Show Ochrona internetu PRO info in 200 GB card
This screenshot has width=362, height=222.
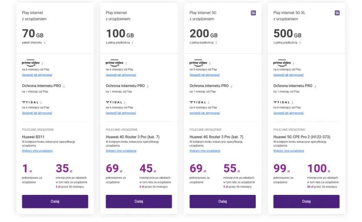(232, 86)
